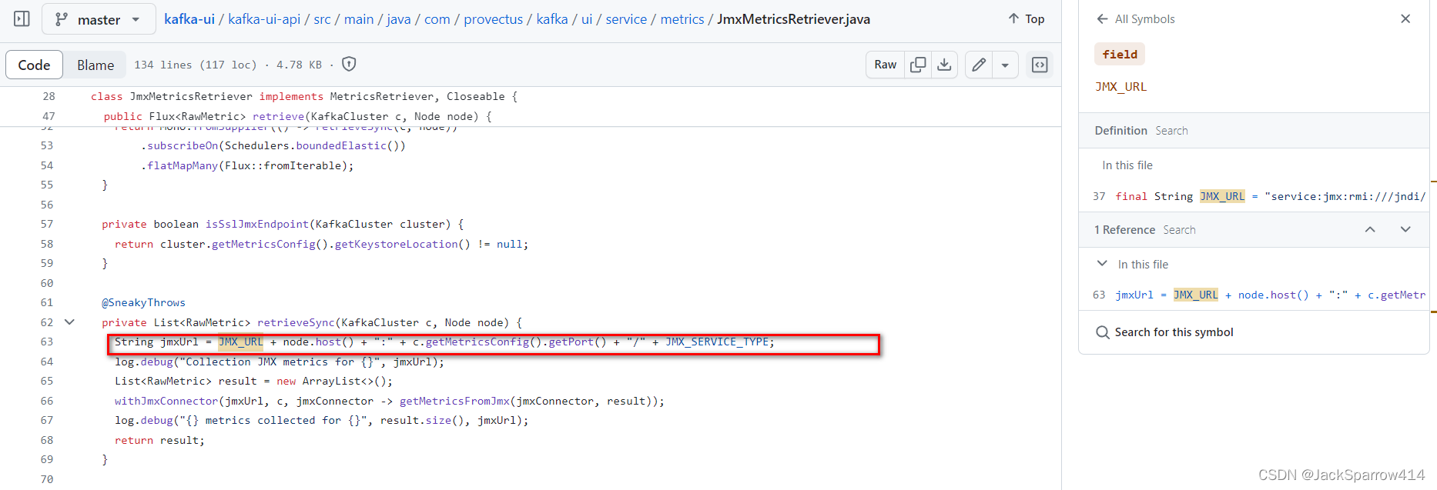1437x490 pixels.
Task: Click @SneakyThrows annotation on line 61
Action: [143, 303]
